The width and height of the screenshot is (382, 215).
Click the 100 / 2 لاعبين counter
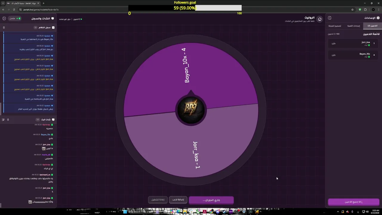(334, 34)
